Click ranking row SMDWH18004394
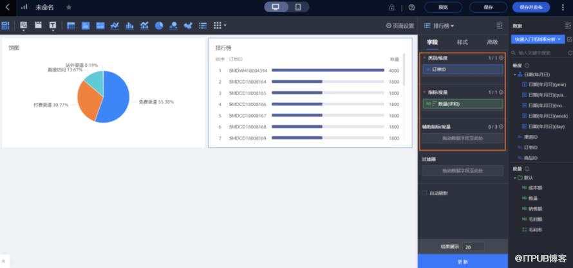573x268 pixels. (308, 71)
